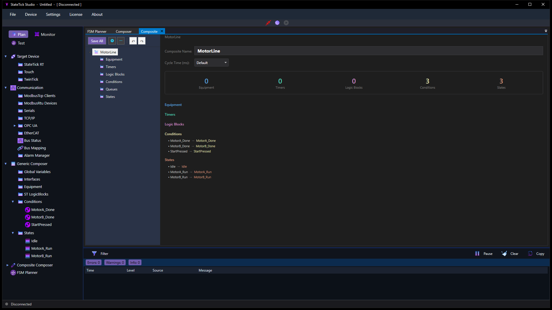
Task: Click the Bus Mapping link icon
Action: (x=20, y=148)
